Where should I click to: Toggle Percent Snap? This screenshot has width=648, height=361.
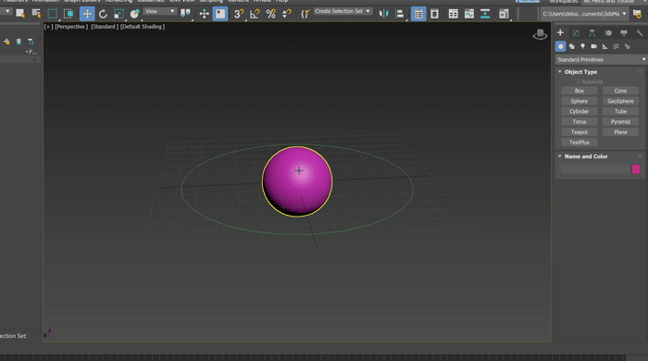270,14
